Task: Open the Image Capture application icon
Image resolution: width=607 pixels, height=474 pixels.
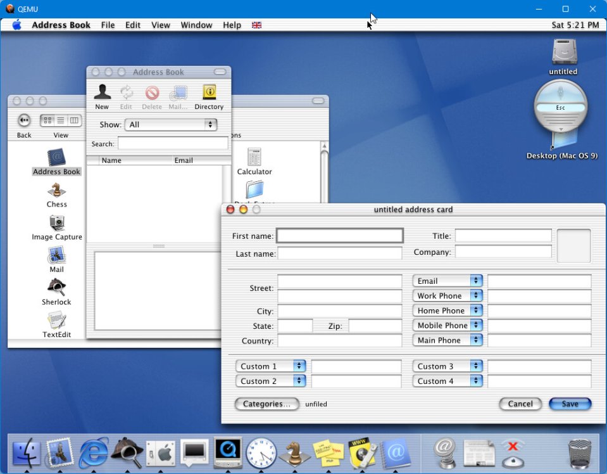Action: [56, 223]
